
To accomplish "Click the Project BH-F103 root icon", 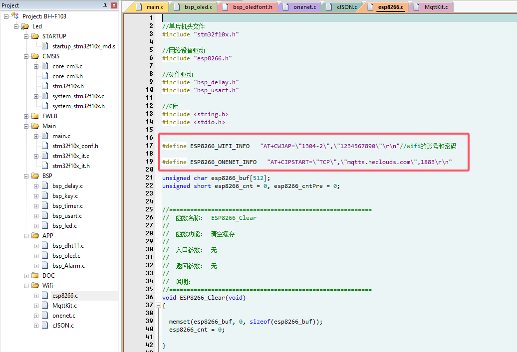I will (x=15, y=16).
